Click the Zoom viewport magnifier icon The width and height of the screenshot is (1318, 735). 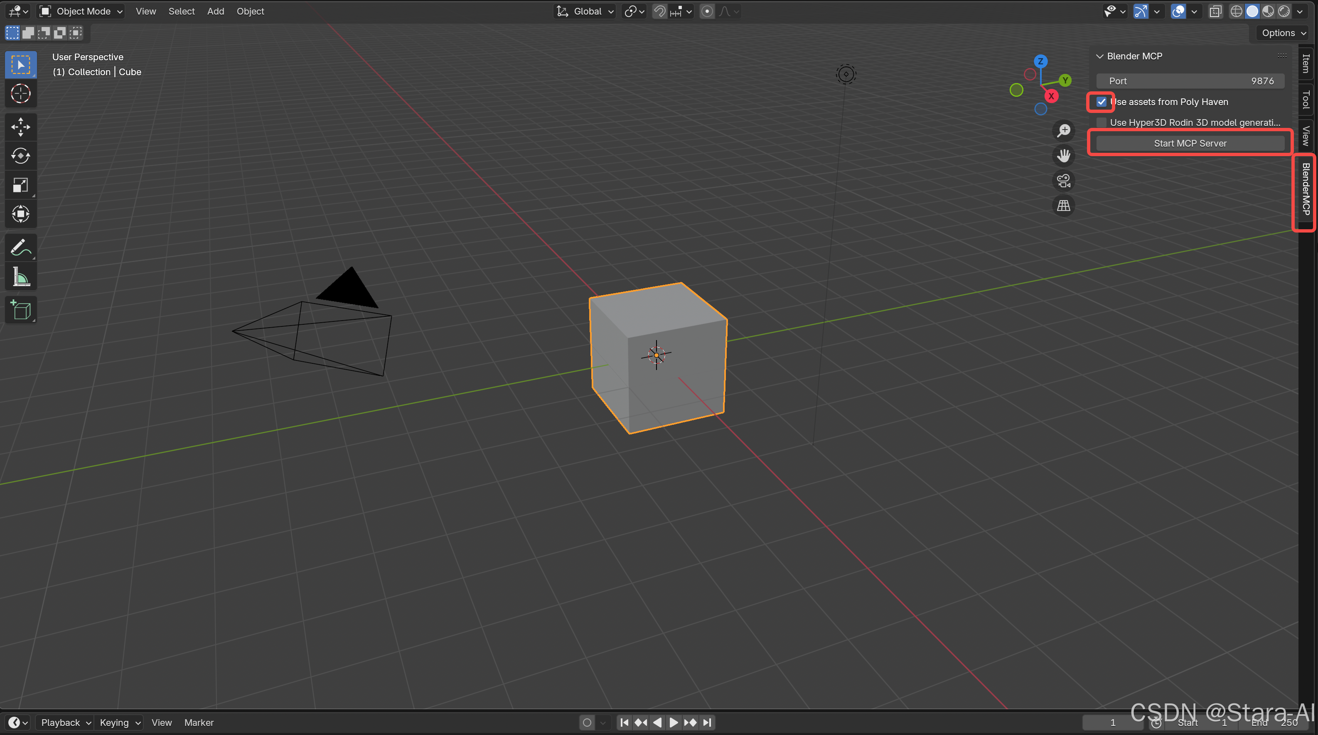(1064, 130)
